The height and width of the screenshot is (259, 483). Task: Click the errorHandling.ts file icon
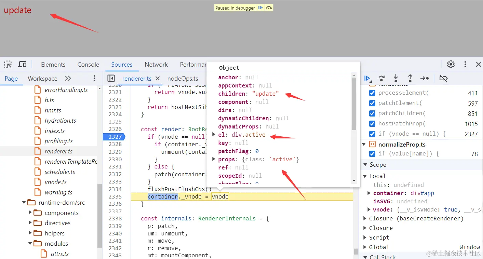[38, 90]
